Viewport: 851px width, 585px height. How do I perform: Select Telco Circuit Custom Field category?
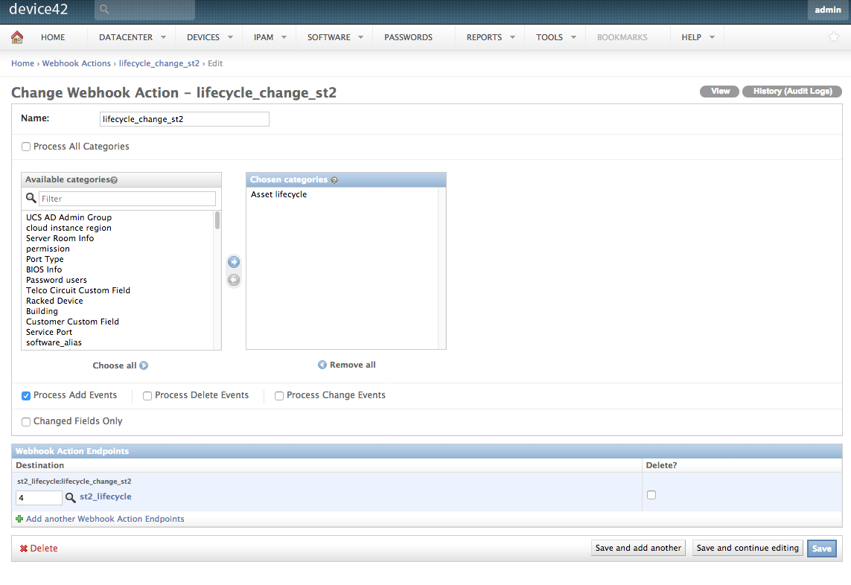coord(78,290)
